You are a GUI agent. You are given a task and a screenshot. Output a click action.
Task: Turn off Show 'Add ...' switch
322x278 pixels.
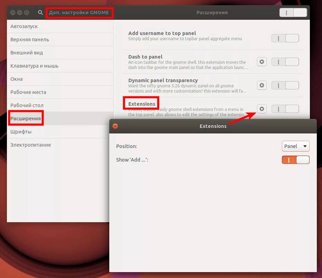tap(295, 160)
